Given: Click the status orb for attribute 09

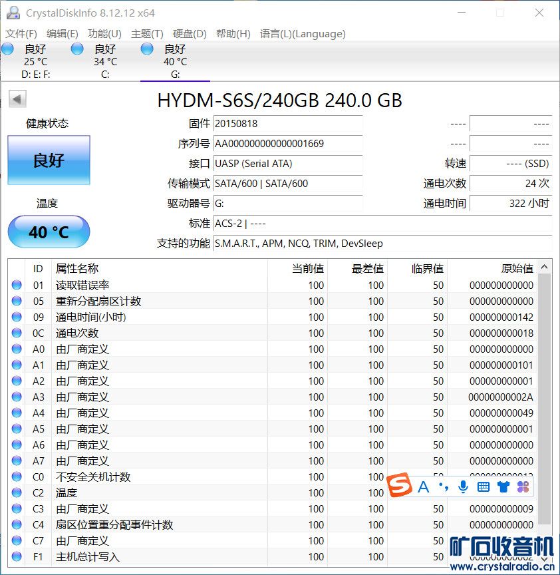Looking at the screenshot, I should (17, 317).
